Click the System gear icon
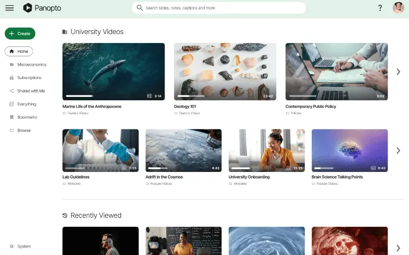This screenshot has width=409, height=255. (x=12, y=246)
